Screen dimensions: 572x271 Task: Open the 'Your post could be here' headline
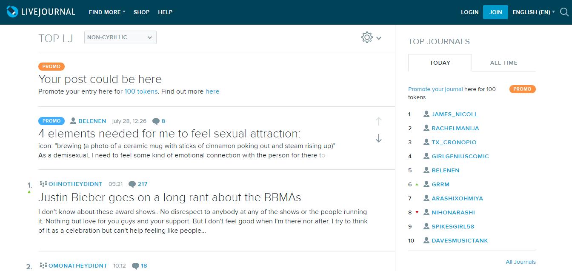(x=100, y=79)
